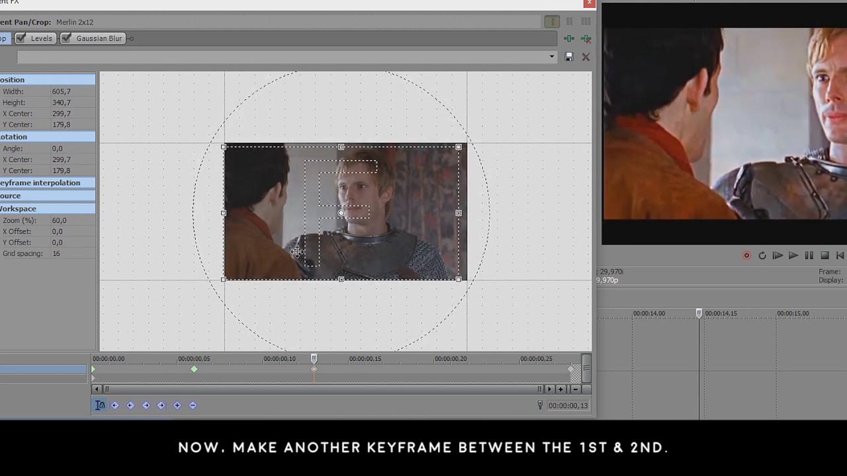This screenshot has height=476, width=847.
Task: Expand the Source section
Action: (48, 196)
